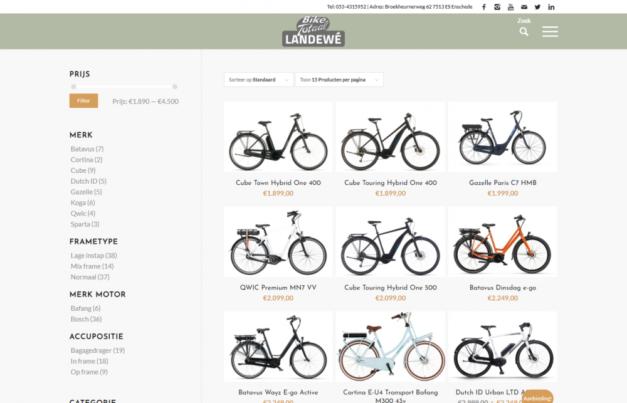
Task: Click the Batavus Wayz E-go Active title
Action: 278,392
